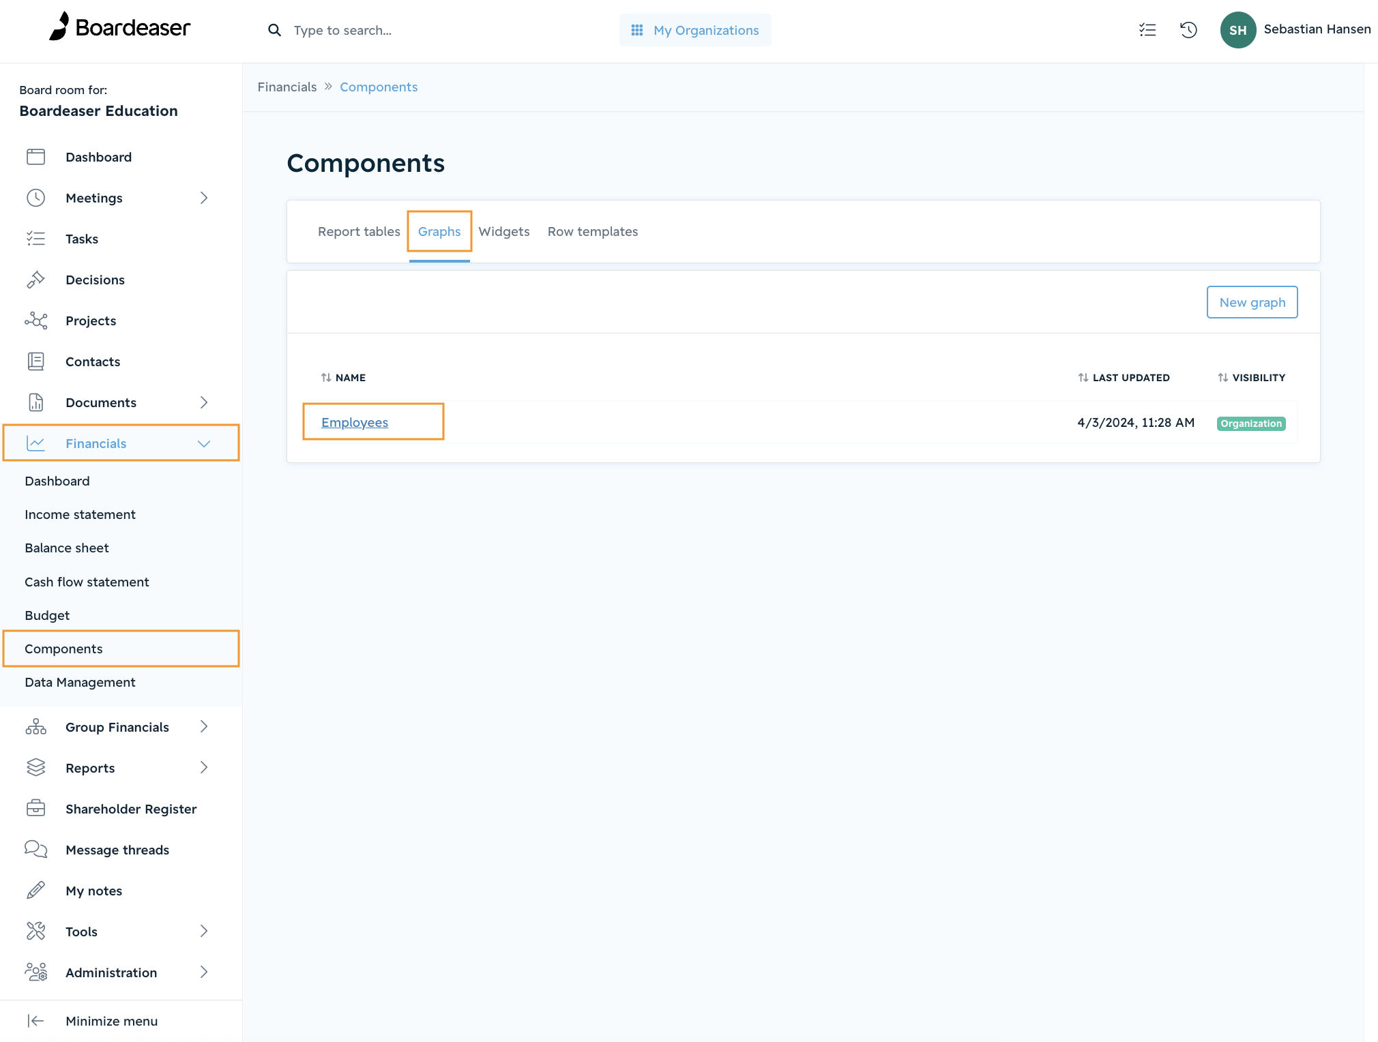
Task: Click the Shareholder Register briefcase icon
Action: tap(35, 809)
